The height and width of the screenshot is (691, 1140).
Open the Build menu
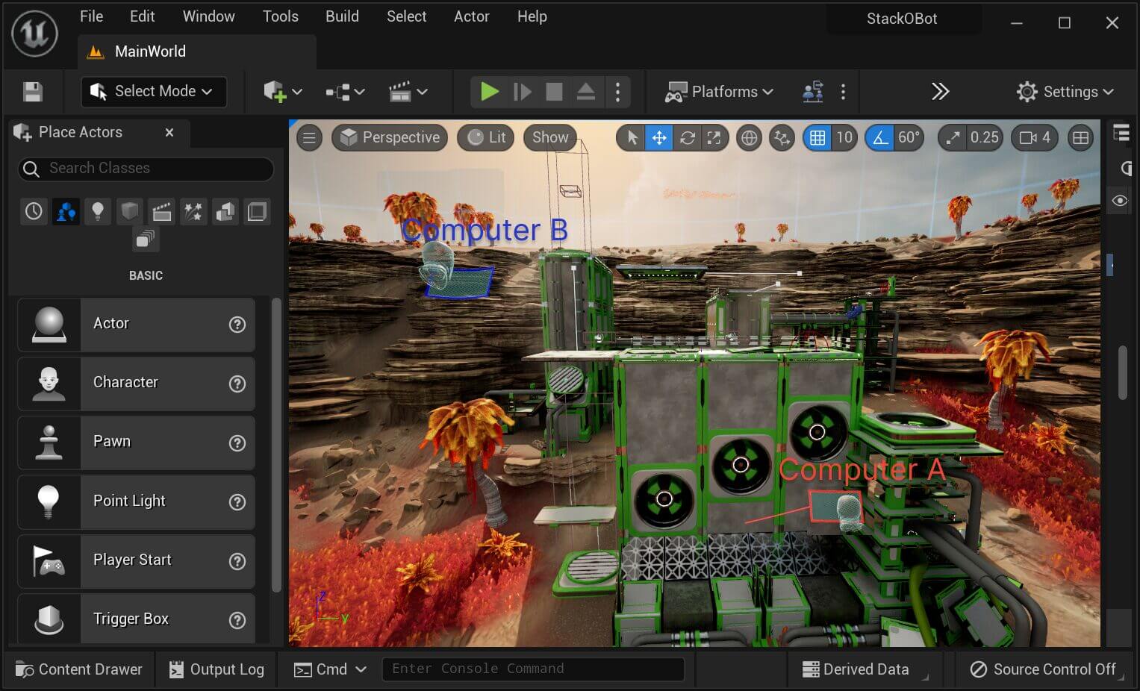pyautogui.click(x=341, y=16)
